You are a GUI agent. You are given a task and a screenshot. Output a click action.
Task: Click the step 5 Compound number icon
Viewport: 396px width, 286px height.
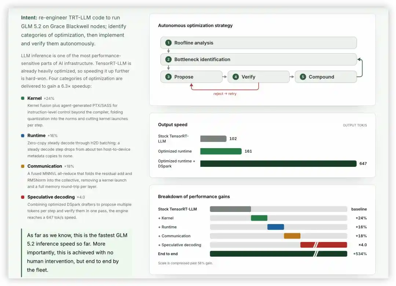pos(303,77)
